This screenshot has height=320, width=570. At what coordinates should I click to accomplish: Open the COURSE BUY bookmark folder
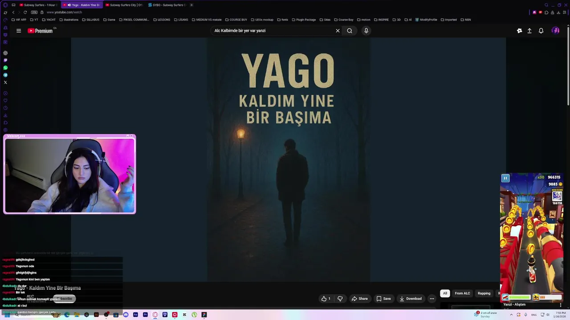point(236,20)
